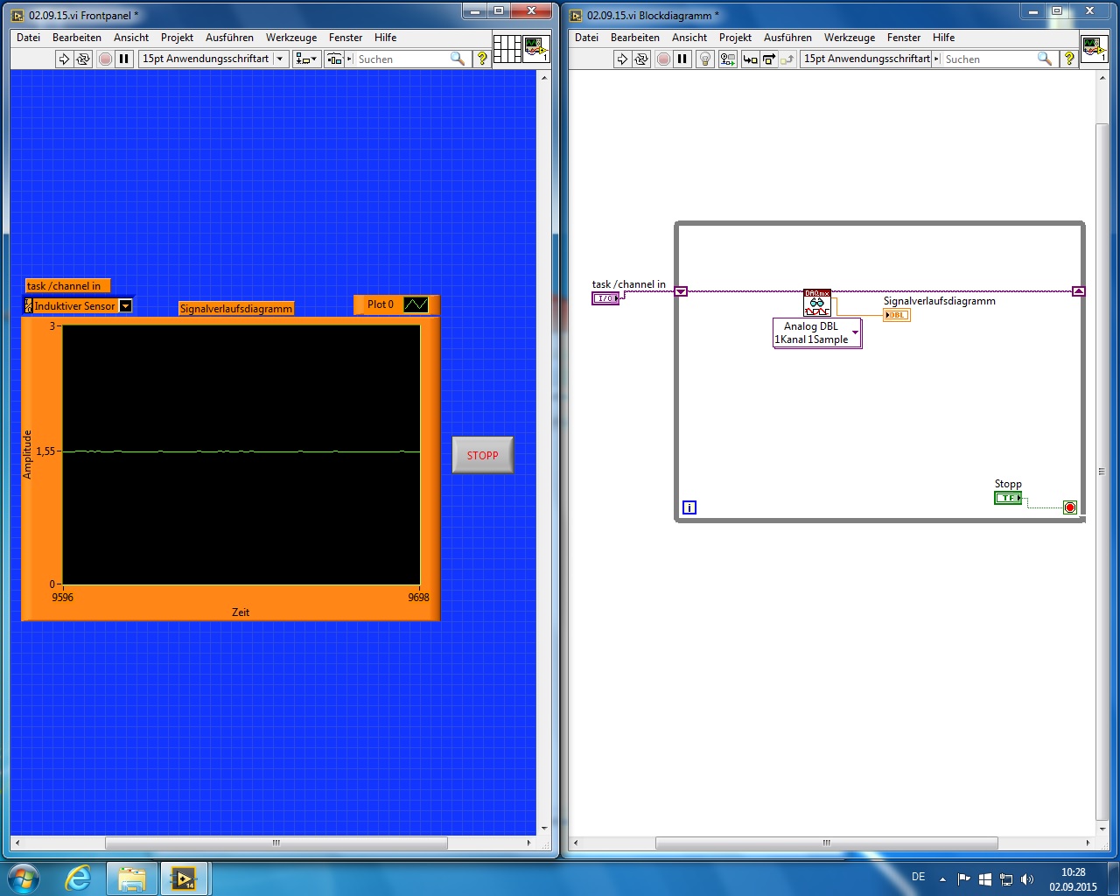Open the Align Objects tool in Frontpanel

coord(305,59)
